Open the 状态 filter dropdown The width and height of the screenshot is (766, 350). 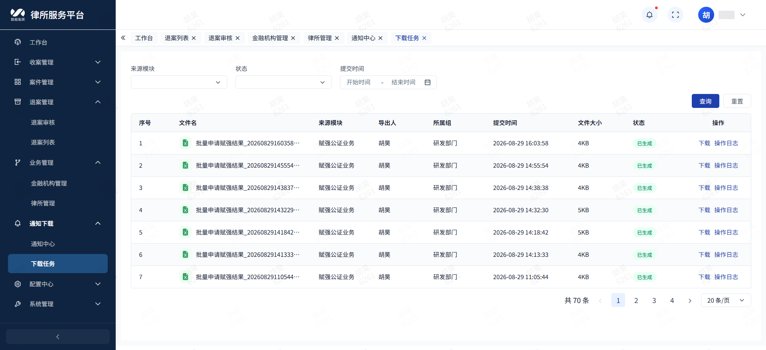point(284,82)
